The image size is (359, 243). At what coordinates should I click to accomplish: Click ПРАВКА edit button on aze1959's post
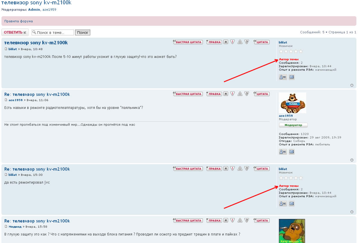pyautogui.click(x=214, y=94)
